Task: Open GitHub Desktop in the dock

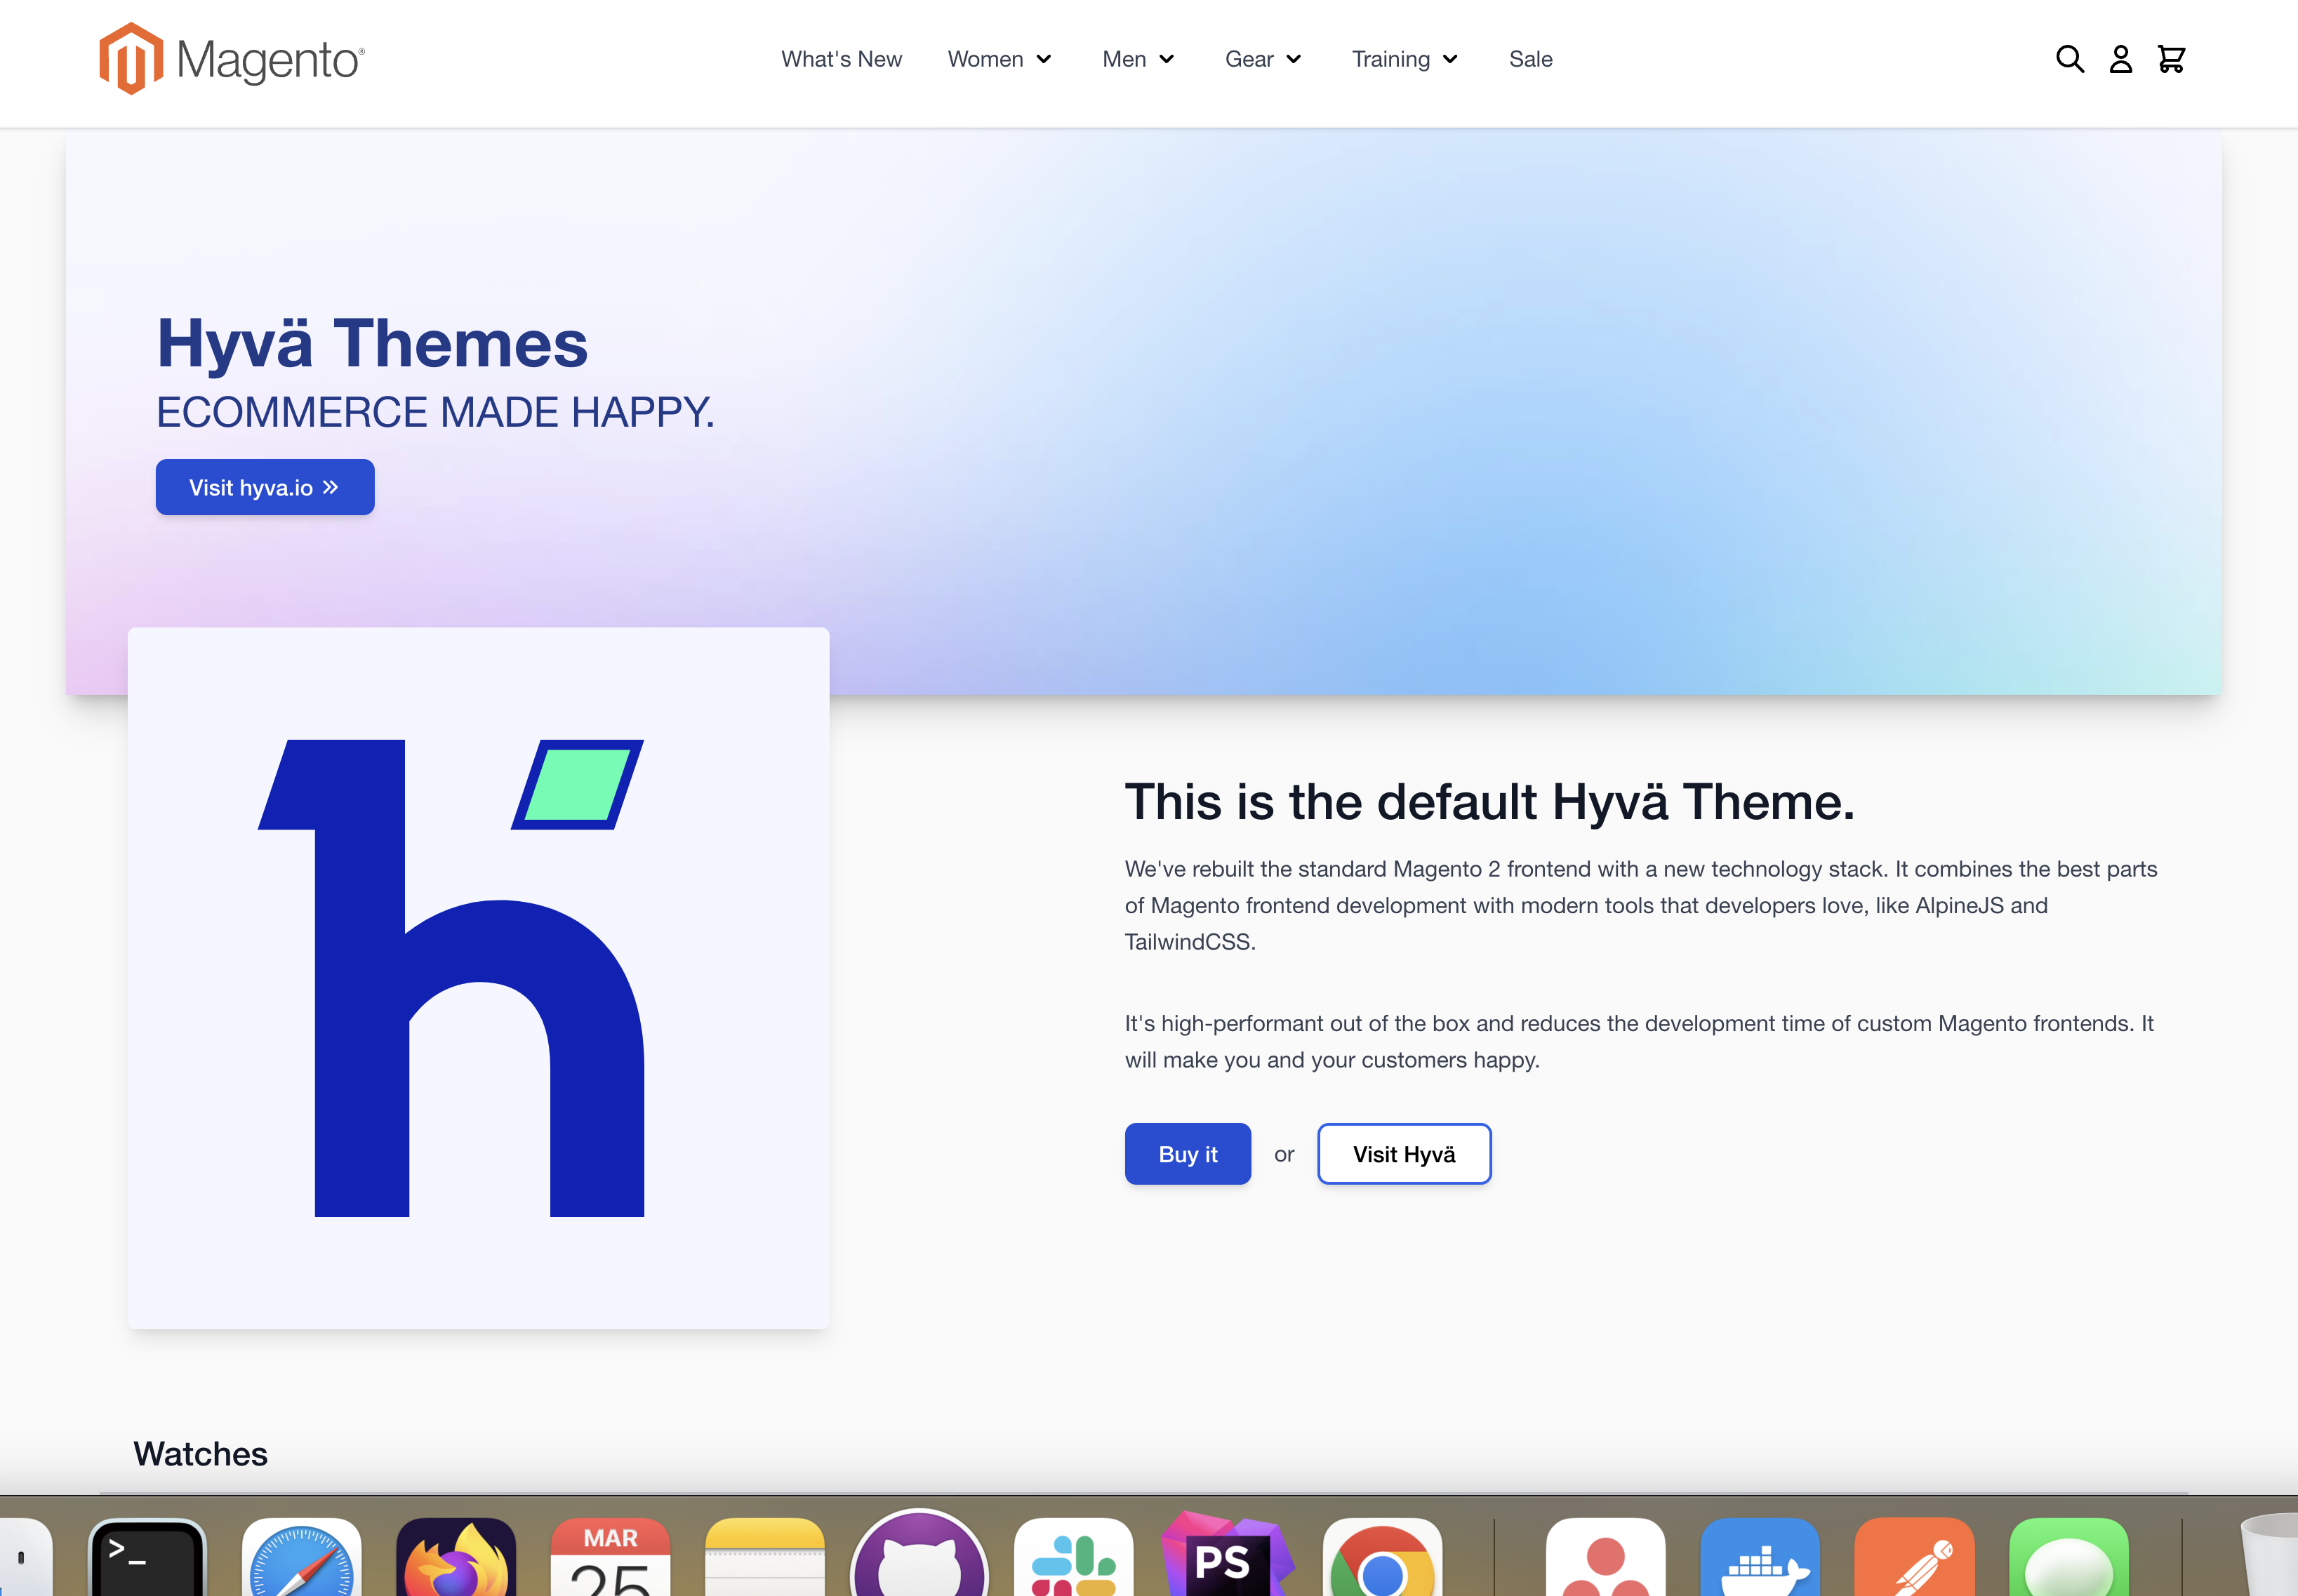Action: [x=919, y=1553]
